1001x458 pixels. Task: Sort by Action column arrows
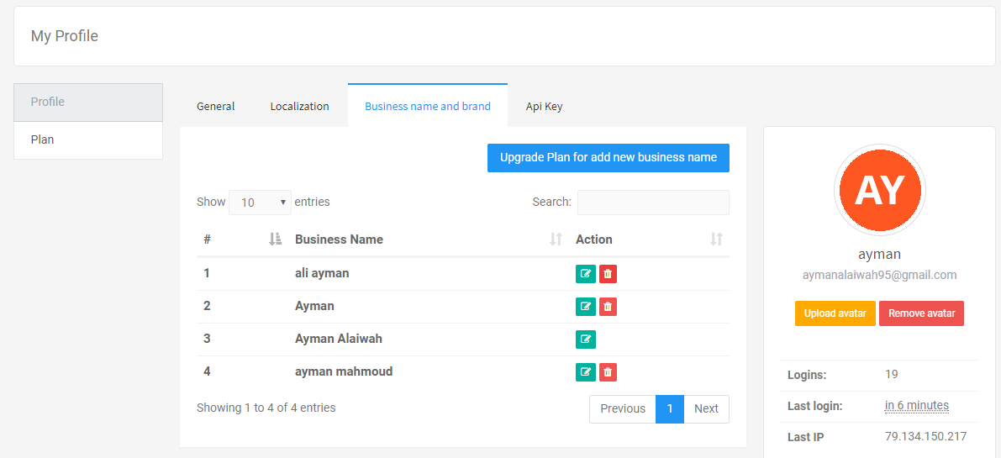click(716, 240)
